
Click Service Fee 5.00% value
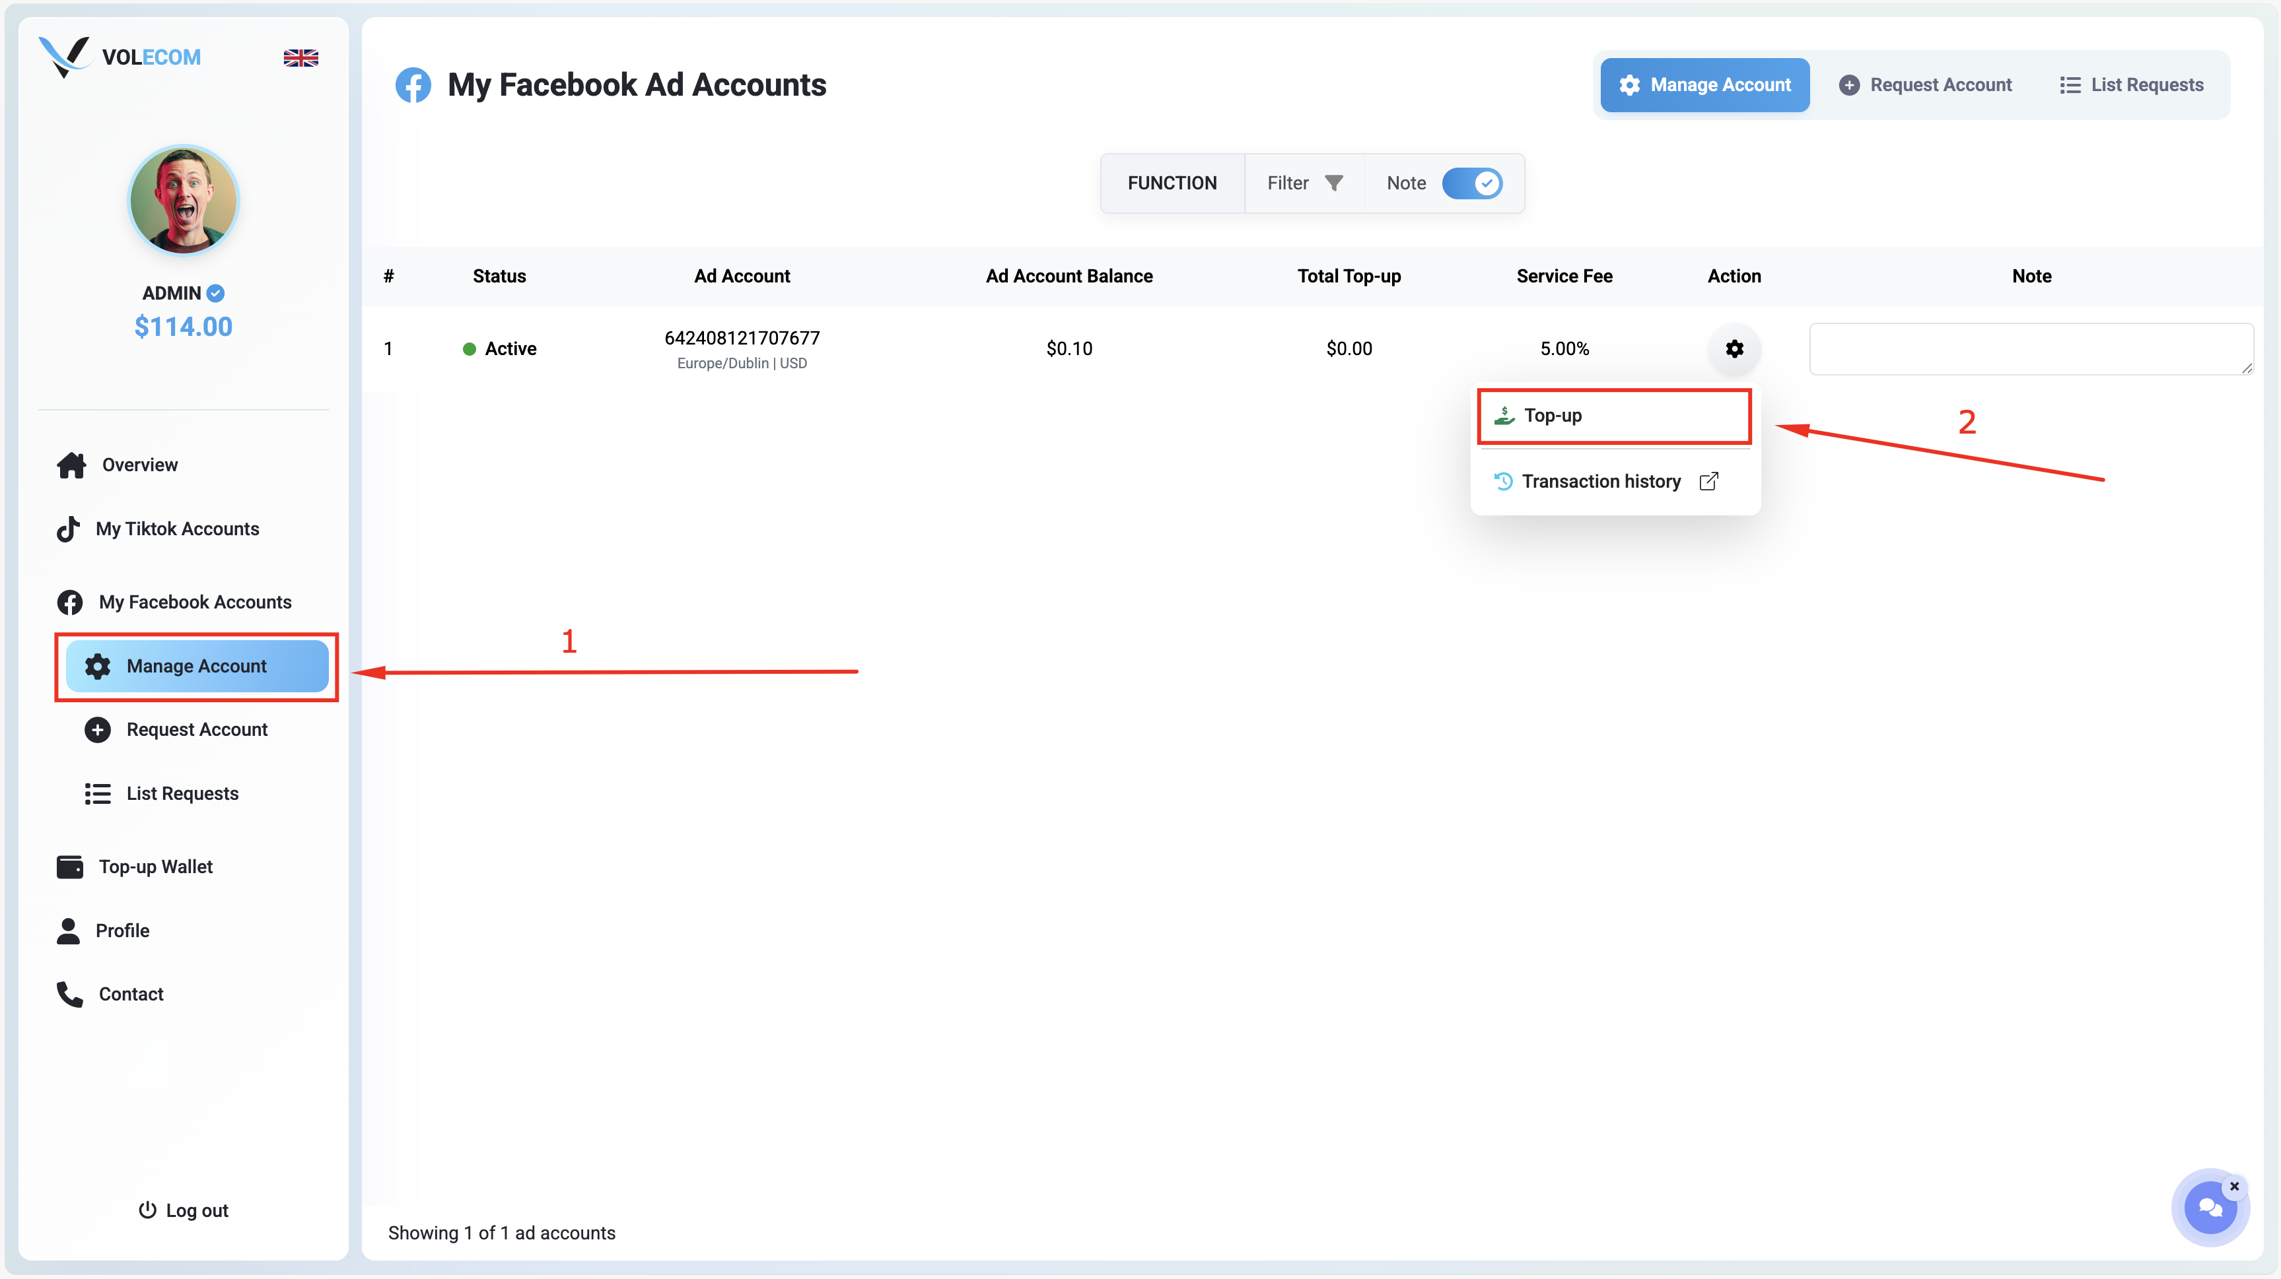[x=1564, y=348]
